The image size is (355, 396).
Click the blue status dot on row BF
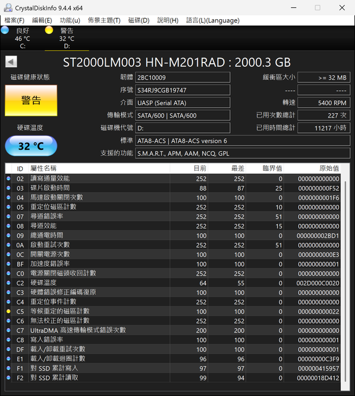click(x=8, y=264)
